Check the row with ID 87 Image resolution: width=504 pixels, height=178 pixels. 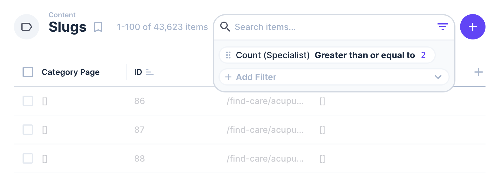[28, 130]
